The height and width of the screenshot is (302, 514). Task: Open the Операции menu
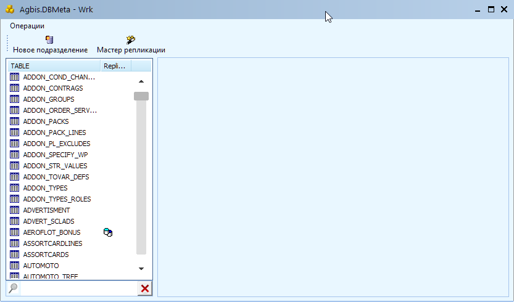[x=27, y=26]
